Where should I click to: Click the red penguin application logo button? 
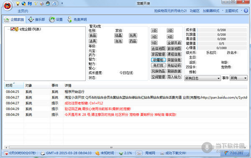coord(8,6)
